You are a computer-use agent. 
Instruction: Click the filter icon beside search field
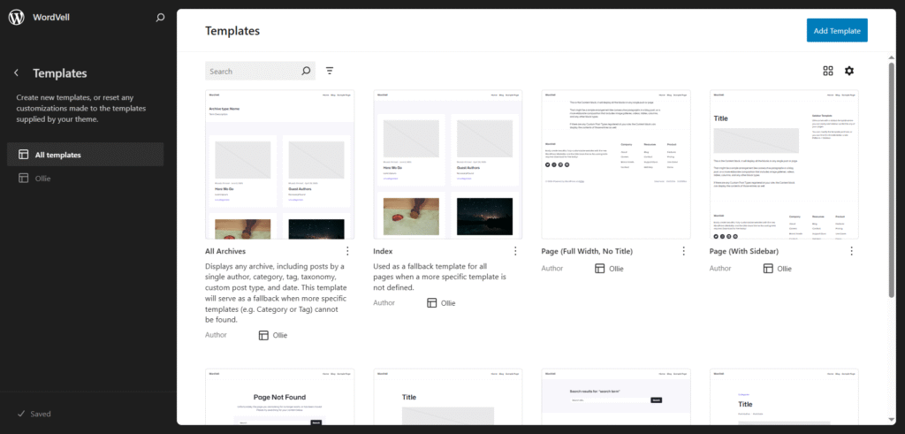[330, 71]
